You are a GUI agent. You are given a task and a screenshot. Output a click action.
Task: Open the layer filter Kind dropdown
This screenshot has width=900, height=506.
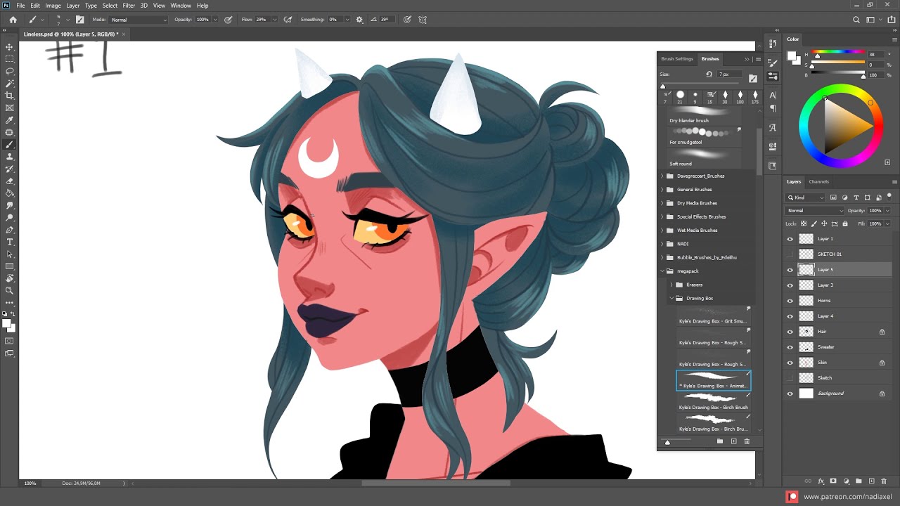806,197
